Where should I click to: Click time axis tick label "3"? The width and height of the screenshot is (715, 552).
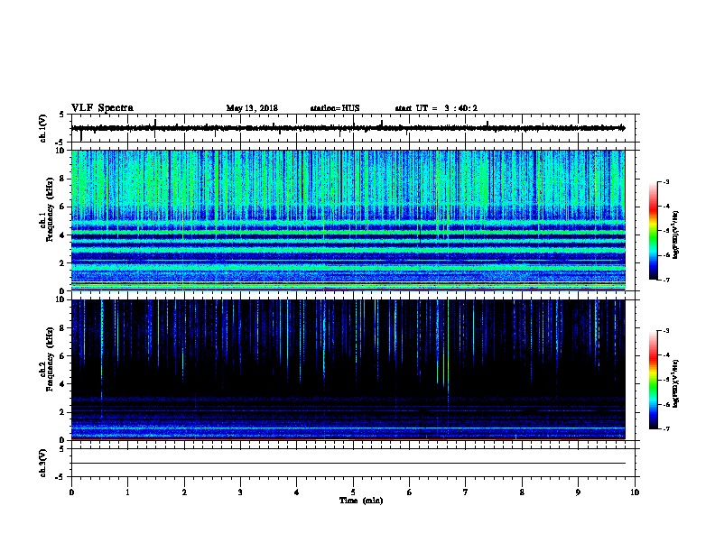(240, 492)
